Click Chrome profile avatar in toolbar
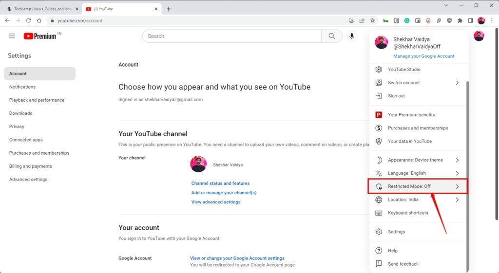Viewport: 499px width, 273px height. [x=481, y=20]
